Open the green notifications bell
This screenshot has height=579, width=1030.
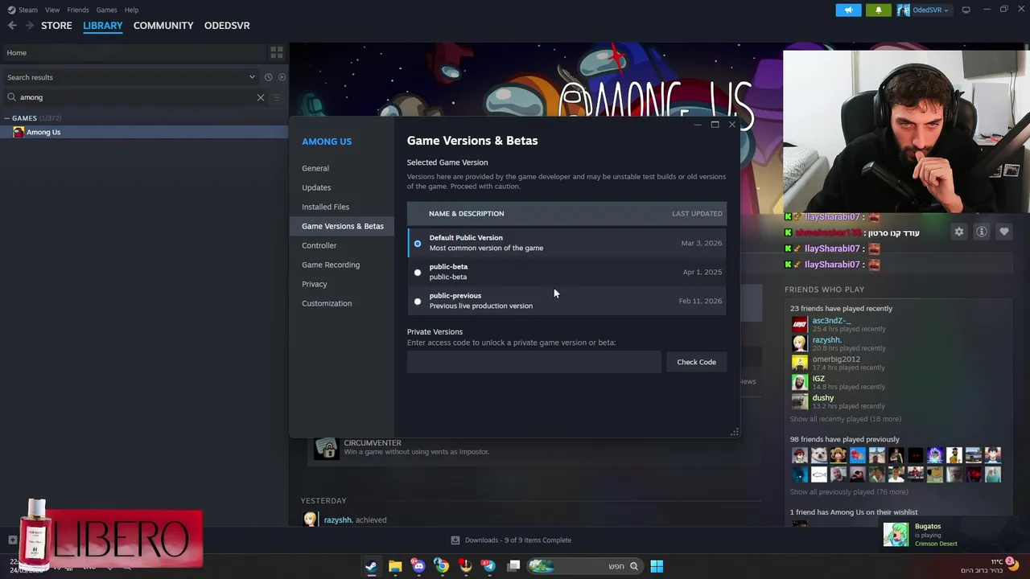click(x=878, y=10)
